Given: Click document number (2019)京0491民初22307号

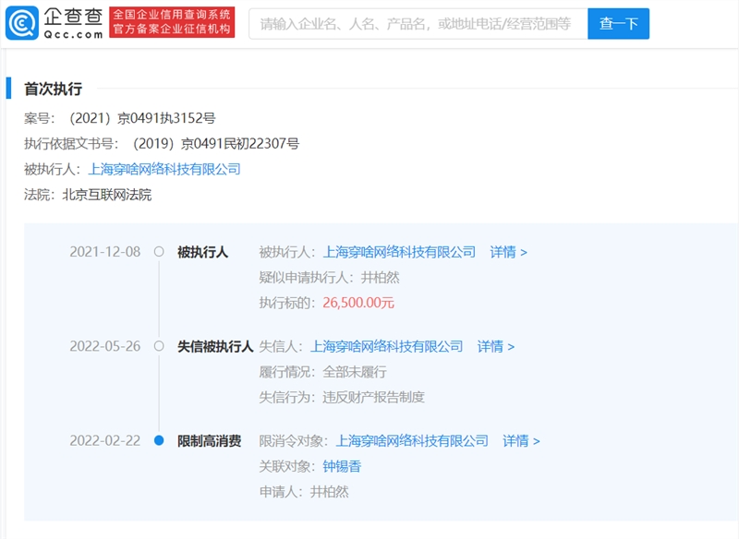Looking at the screenshot, I should tap(216, 144).
